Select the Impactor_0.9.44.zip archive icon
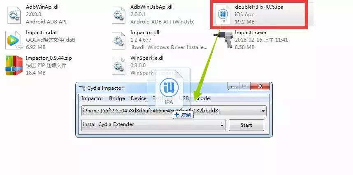 (14, 65)
